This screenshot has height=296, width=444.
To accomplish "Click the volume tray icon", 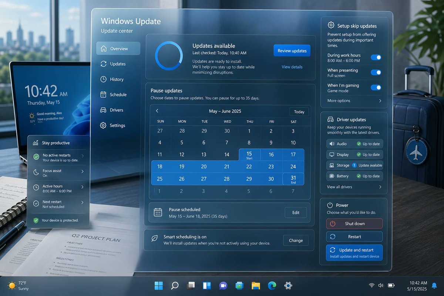I will (381, 286).
